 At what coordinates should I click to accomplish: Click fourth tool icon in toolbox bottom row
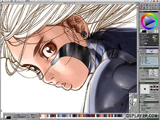(x=150, y=8)
